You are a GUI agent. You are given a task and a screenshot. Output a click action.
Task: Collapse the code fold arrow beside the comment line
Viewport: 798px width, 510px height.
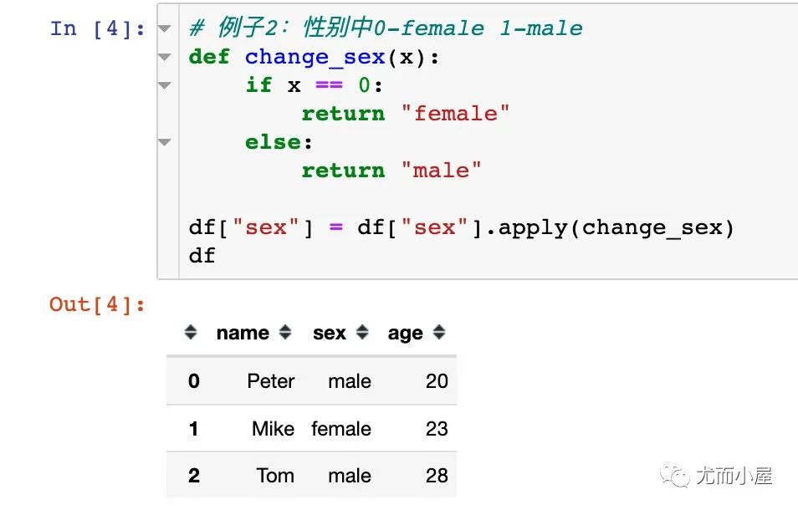coord(165,28)
